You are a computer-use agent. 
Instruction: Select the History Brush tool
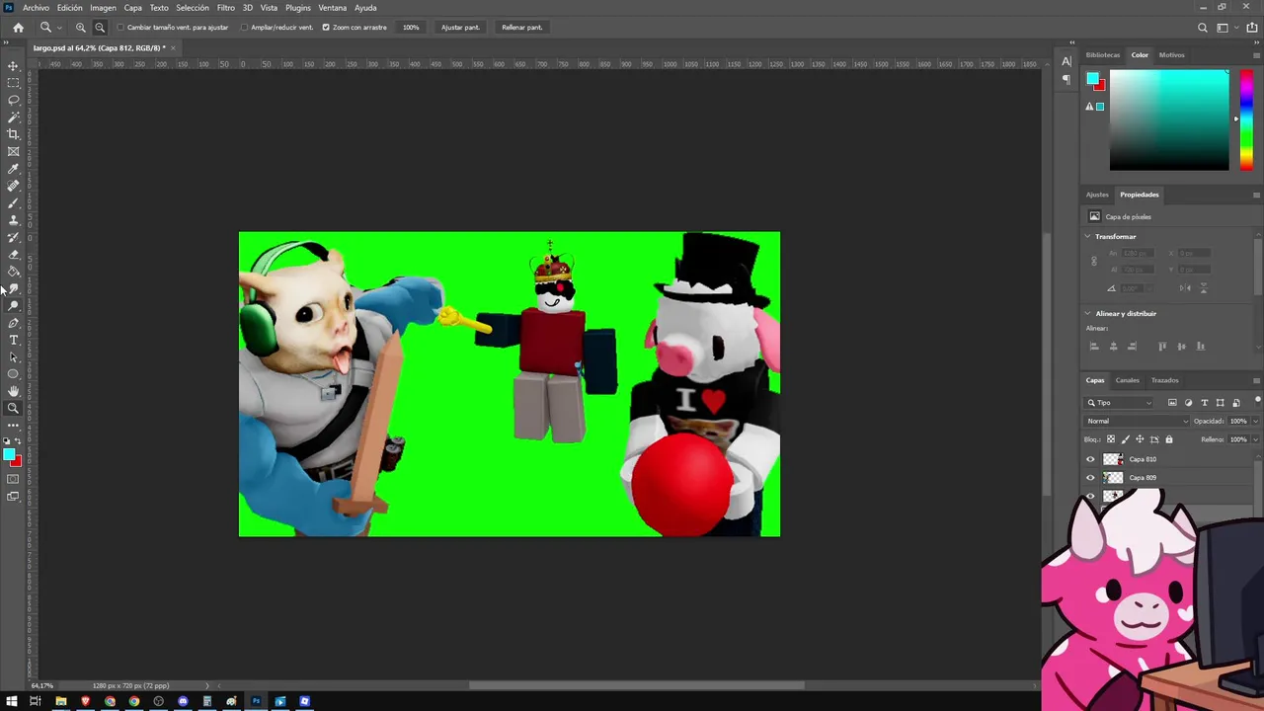(14, 237)
